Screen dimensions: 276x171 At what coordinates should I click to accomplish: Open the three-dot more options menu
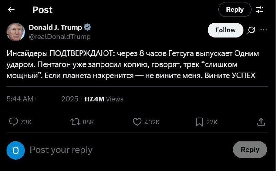tap(264, 30)
